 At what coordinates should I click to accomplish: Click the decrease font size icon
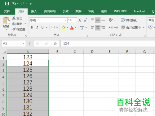point(85,20)
